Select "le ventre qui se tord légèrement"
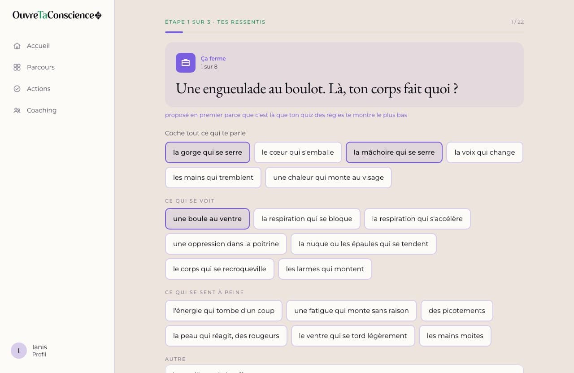 (x=353, y=336)
